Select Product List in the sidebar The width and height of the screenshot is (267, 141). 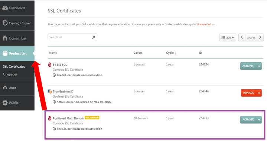click(17, 53)
